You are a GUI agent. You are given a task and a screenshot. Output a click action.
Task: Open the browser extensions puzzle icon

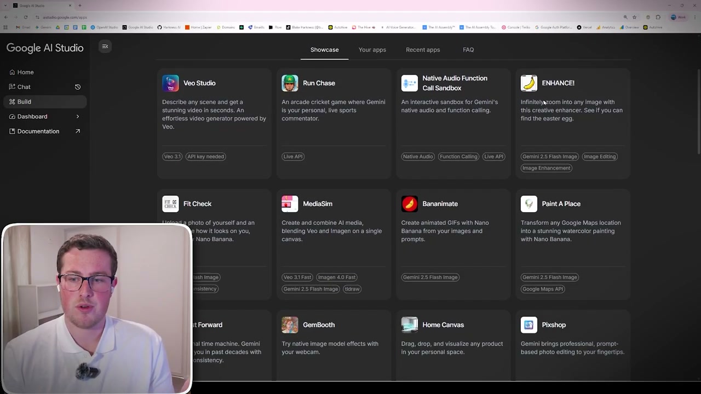click(658, 17)
